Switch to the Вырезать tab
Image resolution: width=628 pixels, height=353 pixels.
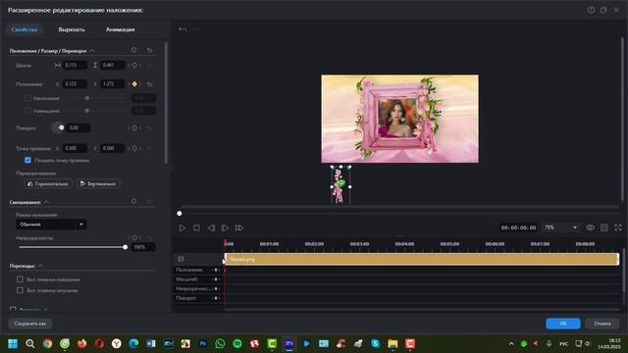72,29
